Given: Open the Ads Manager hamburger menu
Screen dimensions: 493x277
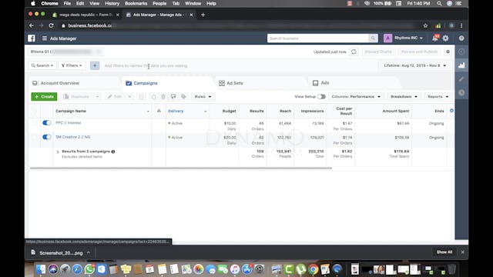Looking at the screenshot, I should pos(45,38).
